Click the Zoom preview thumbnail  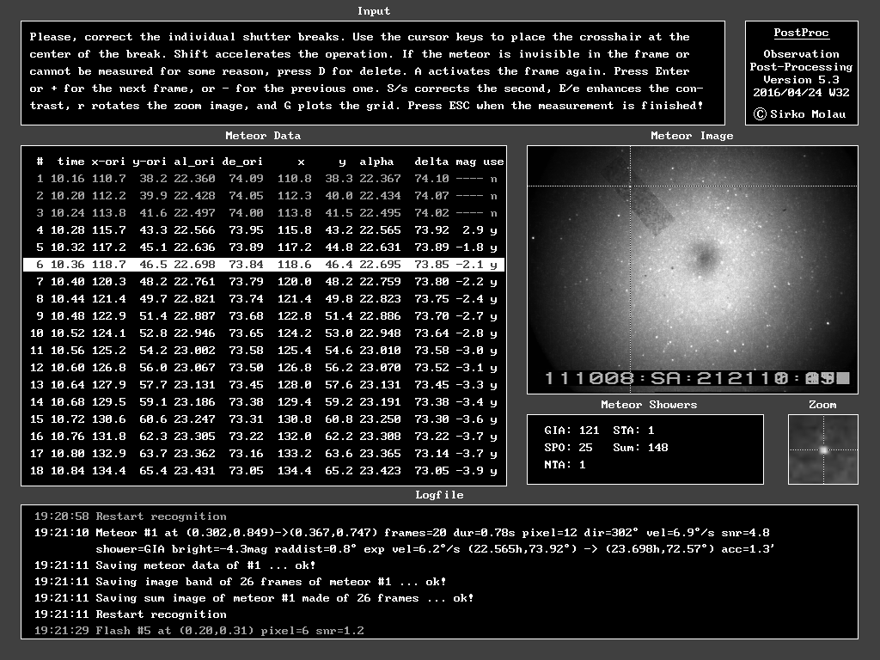[x=823, y=449]
